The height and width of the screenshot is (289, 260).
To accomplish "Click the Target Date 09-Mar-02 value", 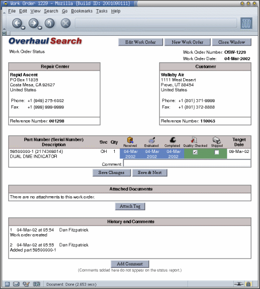I will pos(239,151).
